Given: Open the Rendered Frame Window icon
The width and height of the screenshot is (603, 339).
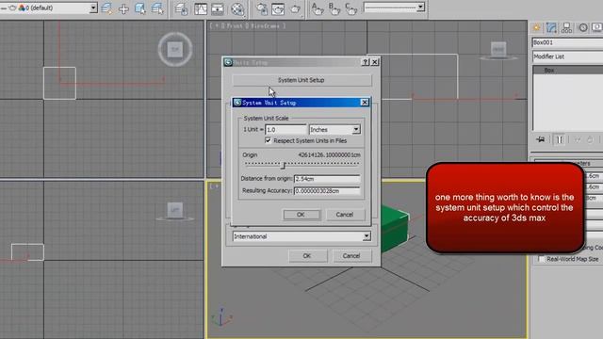Looking at the screenshot, I should click(278, 8).
